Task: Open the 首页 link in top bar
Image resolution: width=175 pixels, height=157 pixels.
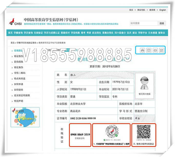Action: pyautogui.click(x=131, y=10)
